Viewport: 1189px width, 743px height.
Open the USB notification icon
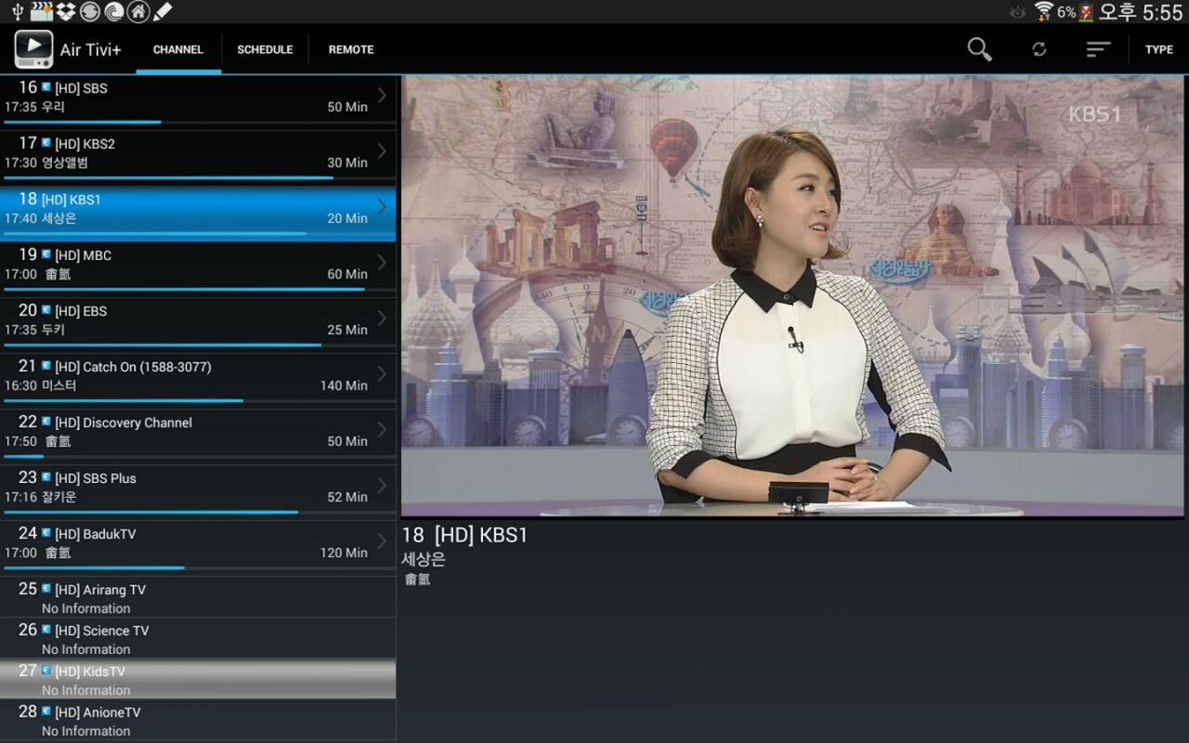17,12
